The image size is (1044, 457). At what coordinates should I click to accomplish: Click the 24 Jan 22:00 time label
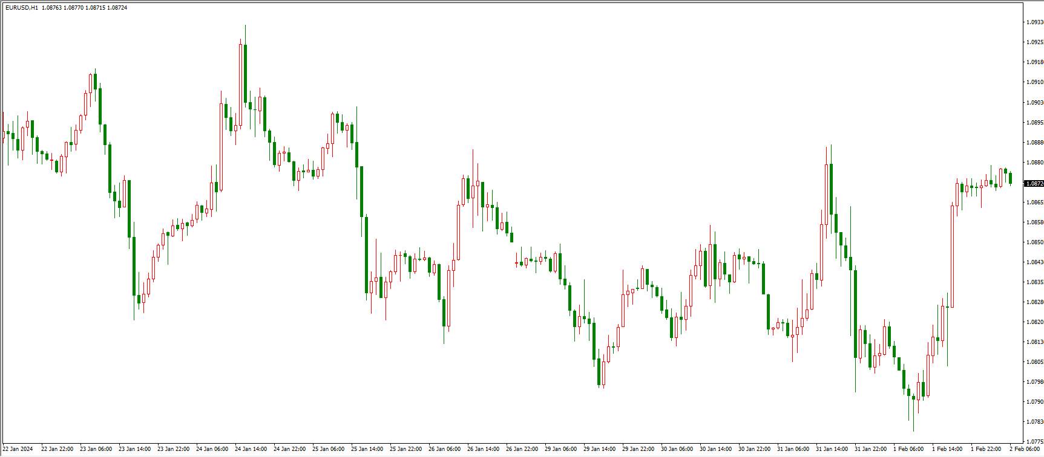pos(290,449)
